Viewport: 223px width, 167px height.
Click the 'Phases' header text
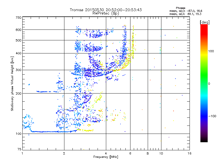coord(180,8)
